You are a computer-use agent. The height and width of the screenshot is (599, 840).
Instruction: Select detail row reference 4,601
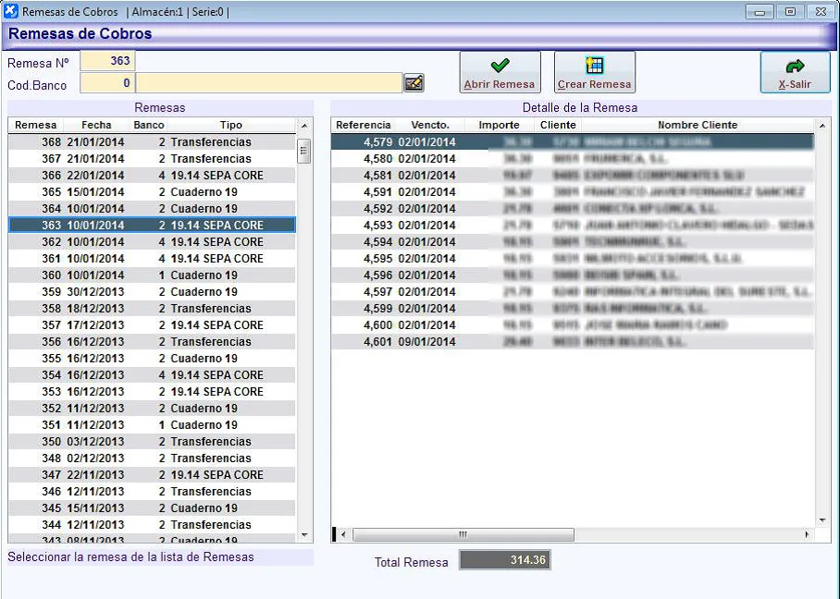point(572,342)
